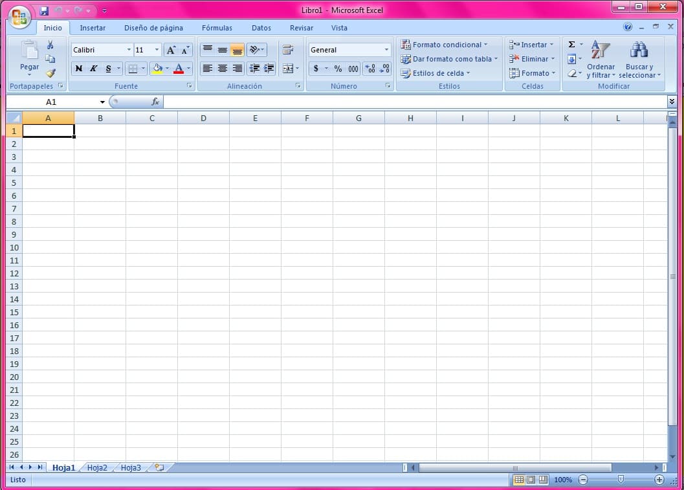The width and height of the screenshot is (684, 490).
Task: Apply red font color A
Action: click(179, 69)
